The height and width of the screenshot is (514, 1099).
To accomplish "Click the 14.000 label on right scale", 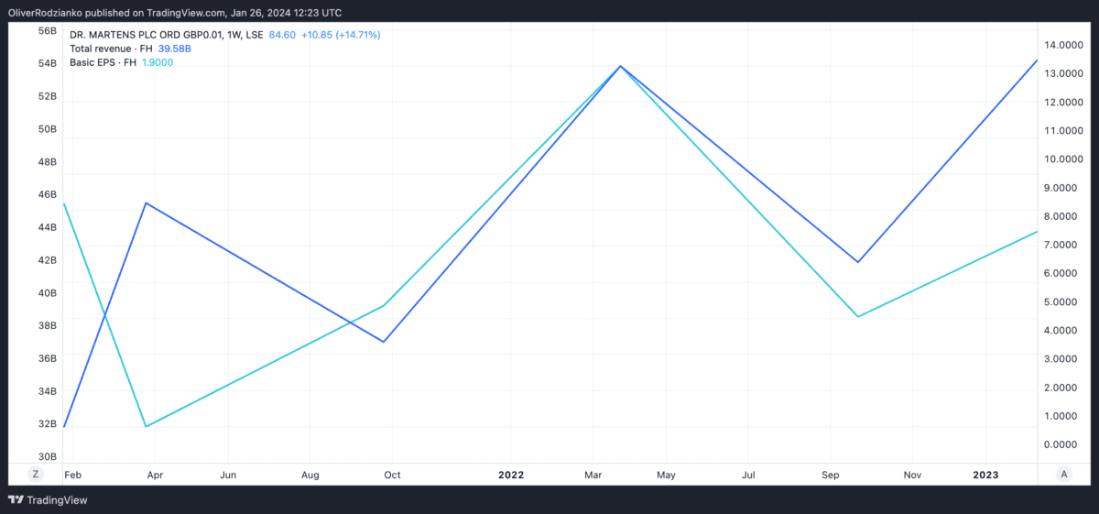I will pyautogui.click(x=1063, y=45).
